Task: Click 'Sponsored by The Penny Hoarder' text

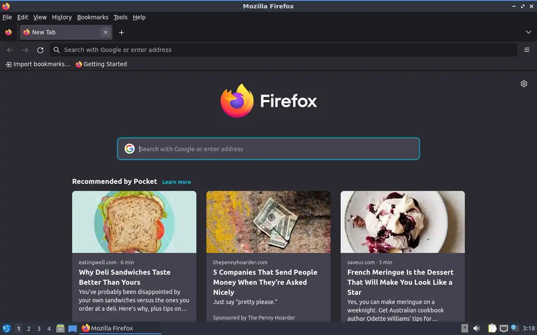Action: 254,317
